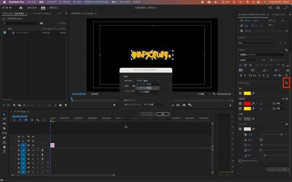Open the fill mode (すべての線) dropdown
The width and height of the screenshot is (292, 182).
(x=155, y=104)
